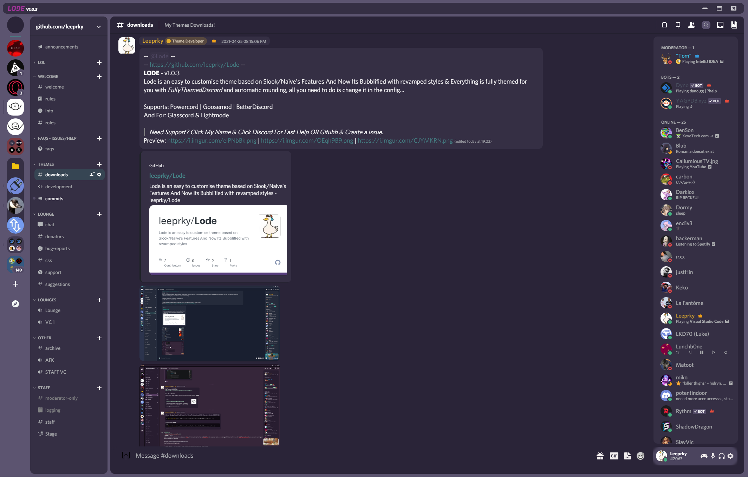
Task: Open the bug-reports channel
Action: click(x=57, y=248)
